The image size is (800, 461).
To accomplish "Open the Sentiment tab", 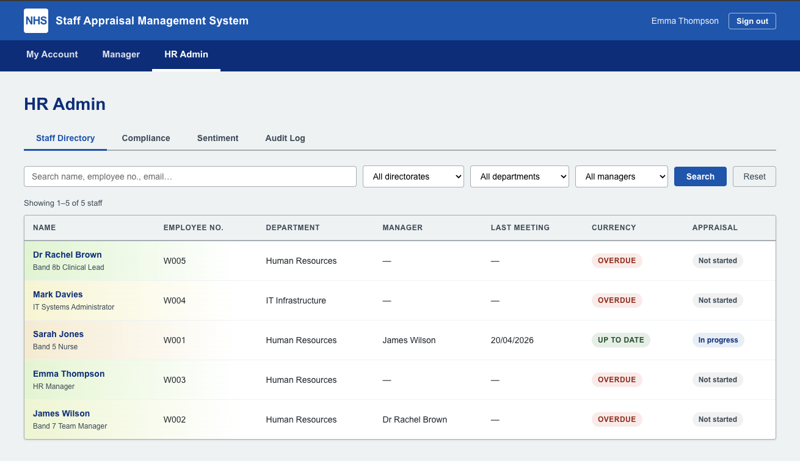I will click(x=217, y=138).
